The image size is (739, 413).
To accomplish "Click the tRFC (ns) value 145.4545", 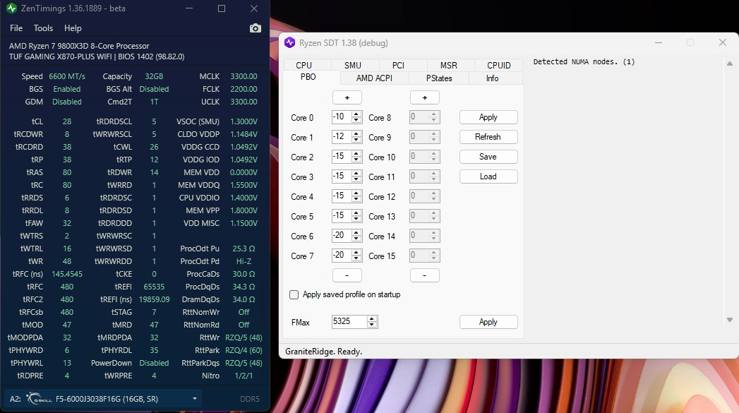I will point(67,274).
